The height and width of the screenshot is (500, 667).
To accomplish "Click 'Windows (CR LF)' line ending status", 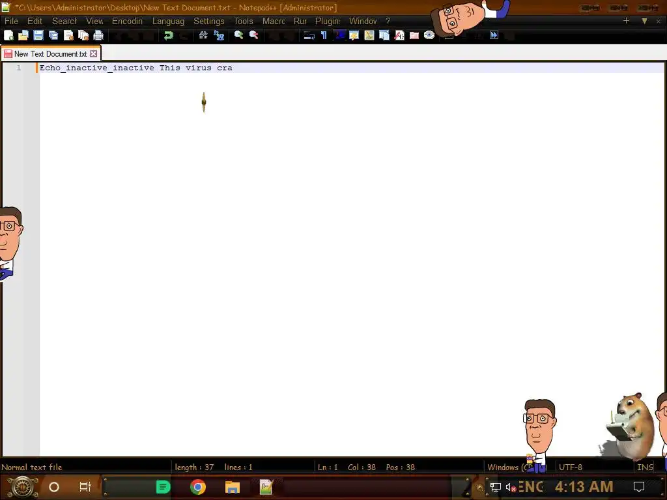I will [517, 467].
